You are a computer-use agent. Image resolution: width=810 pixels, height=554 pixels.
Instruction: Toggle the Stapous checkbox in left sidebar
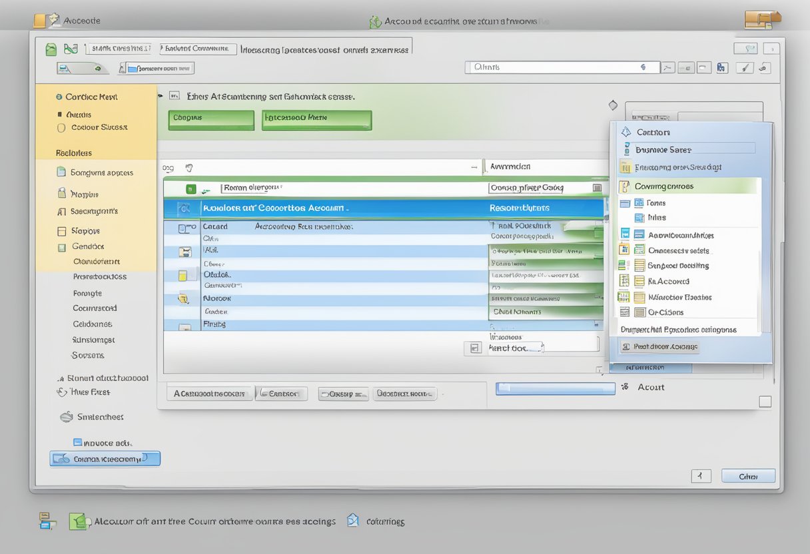coord(62,231)
